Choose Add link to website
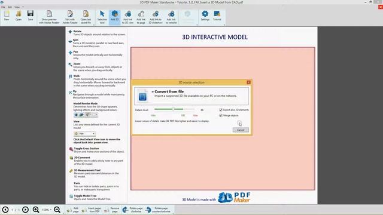 point(171,17)
